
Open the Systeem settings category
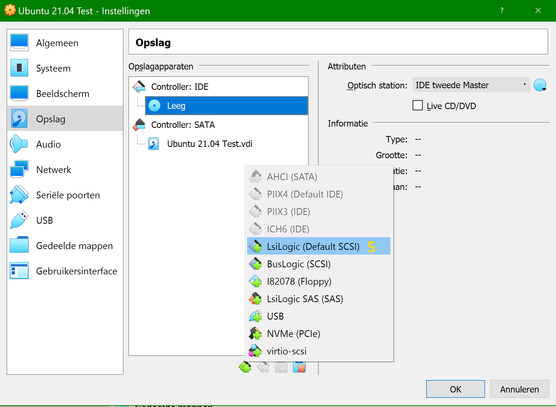[x=53, y=68]
